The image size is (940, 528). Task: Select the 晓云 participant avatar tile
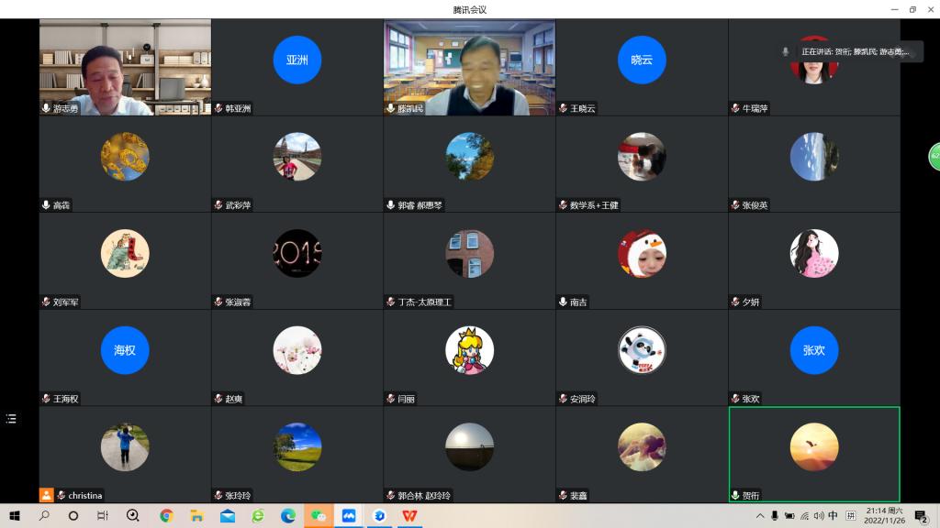pos(642,60)
